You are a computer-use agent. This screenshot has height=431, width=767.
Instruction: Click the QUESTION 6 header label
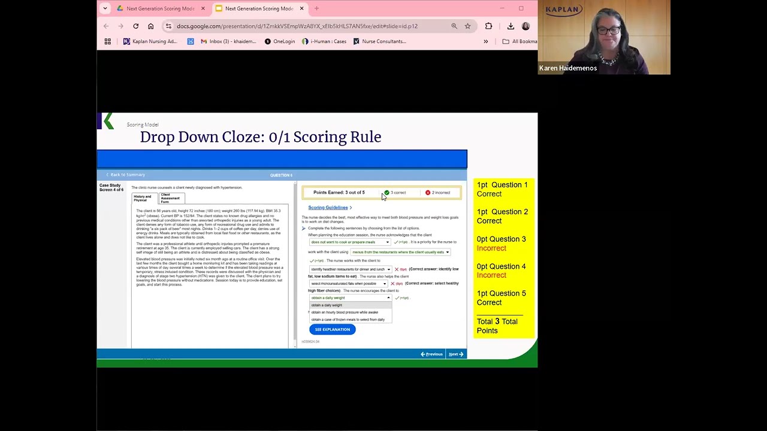[x=281, y=175]
